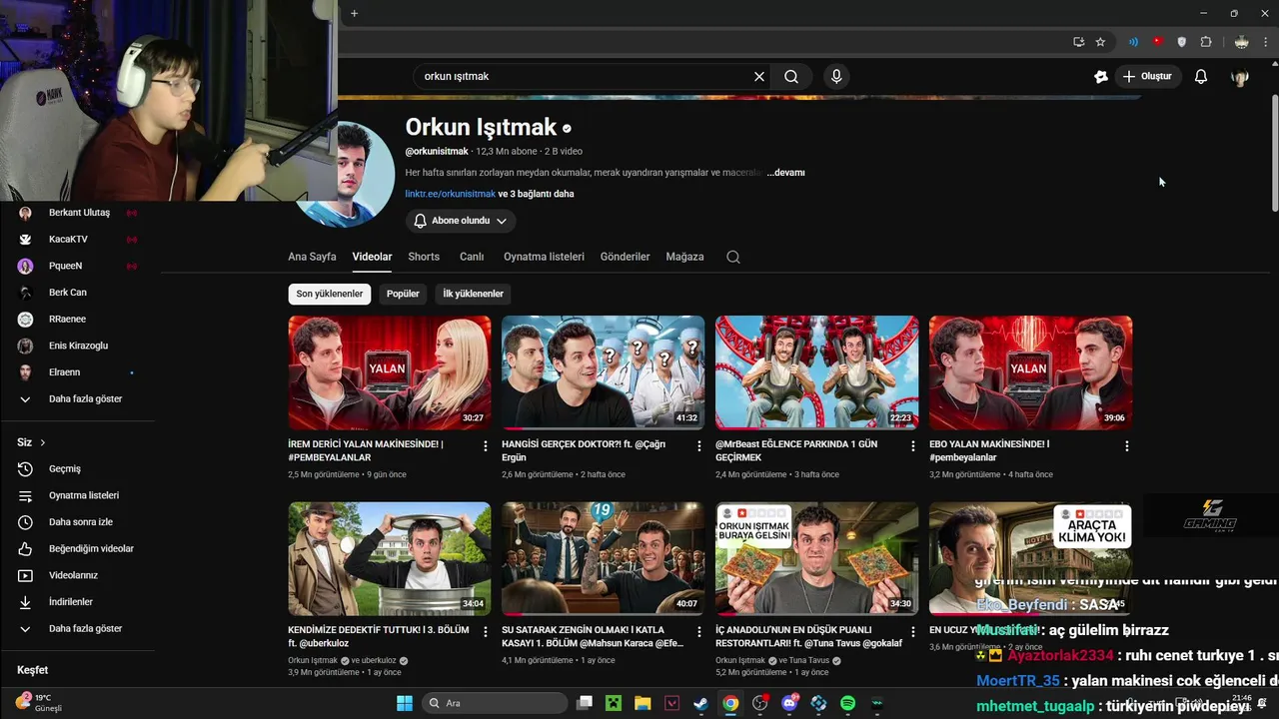This screenshot has width=1279, height=719.
Task: Open the Chrome extensions puzzle menu
Action: (x=1206, y=42)
